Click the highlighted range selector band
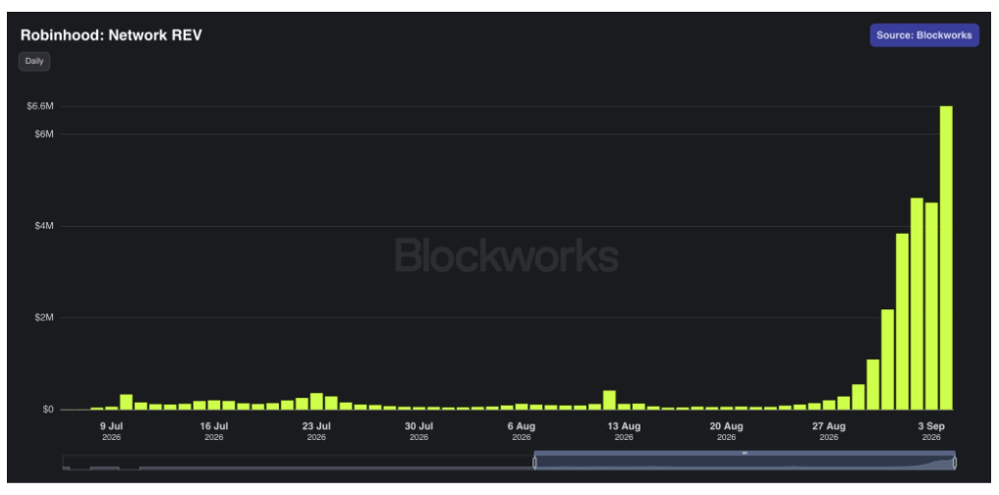The height and width of the screenshot is (495, 999). click(745, 460)
